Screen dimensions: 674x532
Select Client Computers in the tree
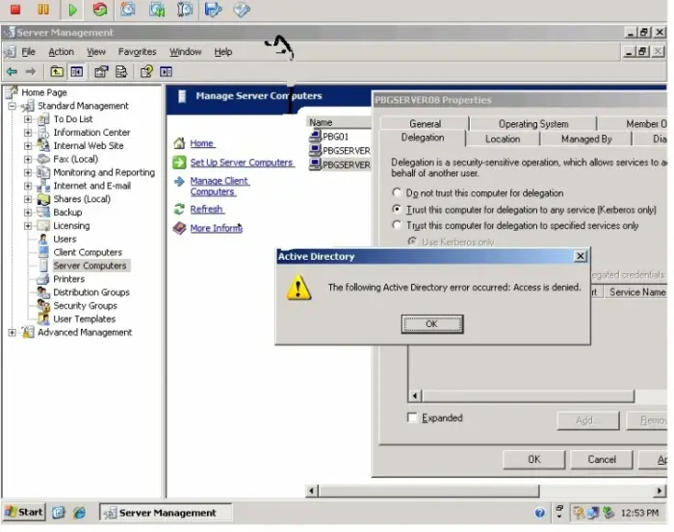88,252
